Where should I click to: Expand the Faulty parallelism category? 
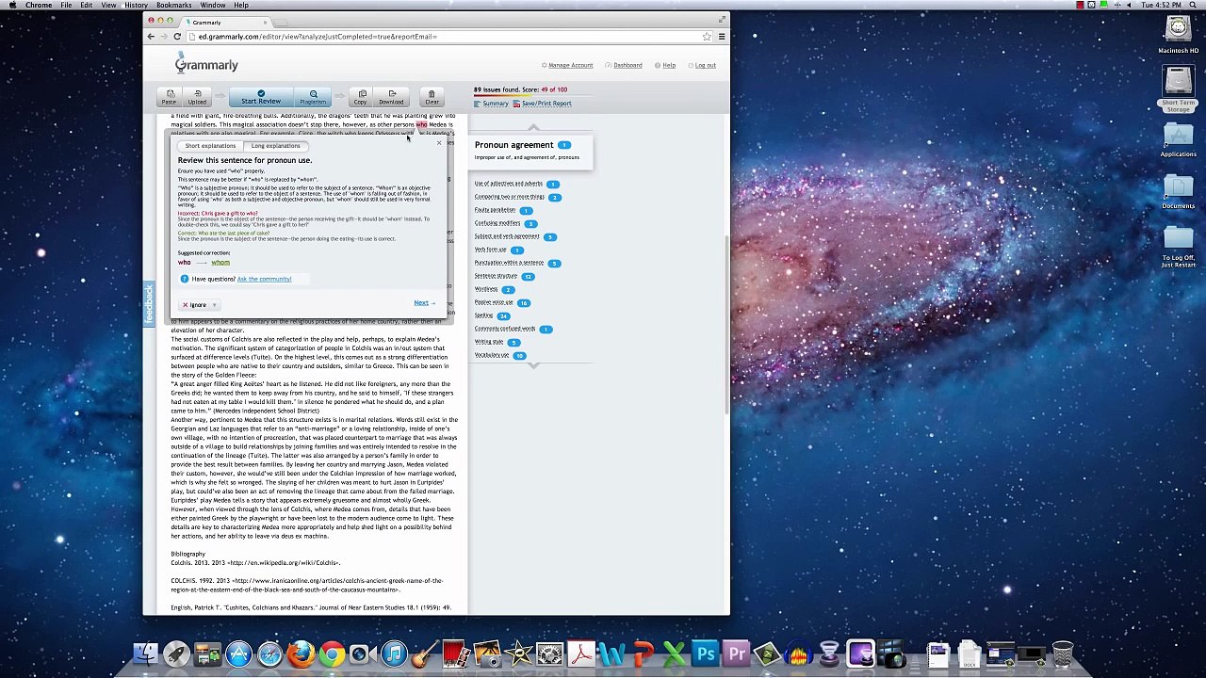[495, 210]
